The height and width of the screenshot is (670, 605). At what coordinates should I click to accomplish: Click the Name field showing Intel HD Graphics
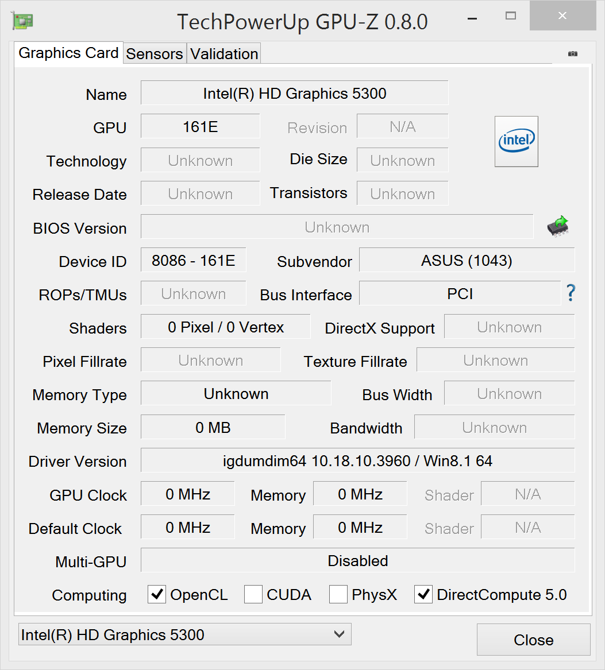tap(294, 93)
